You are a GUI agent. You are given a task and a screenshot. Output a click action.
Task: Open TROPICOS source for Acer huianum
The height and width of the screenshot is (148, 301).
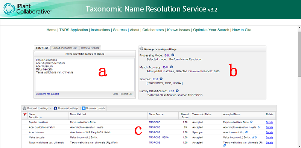click(x=155, y=133)
